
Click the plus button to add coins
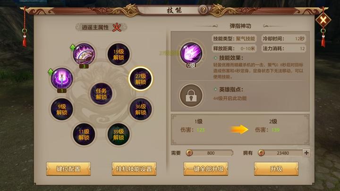(306, 153)
